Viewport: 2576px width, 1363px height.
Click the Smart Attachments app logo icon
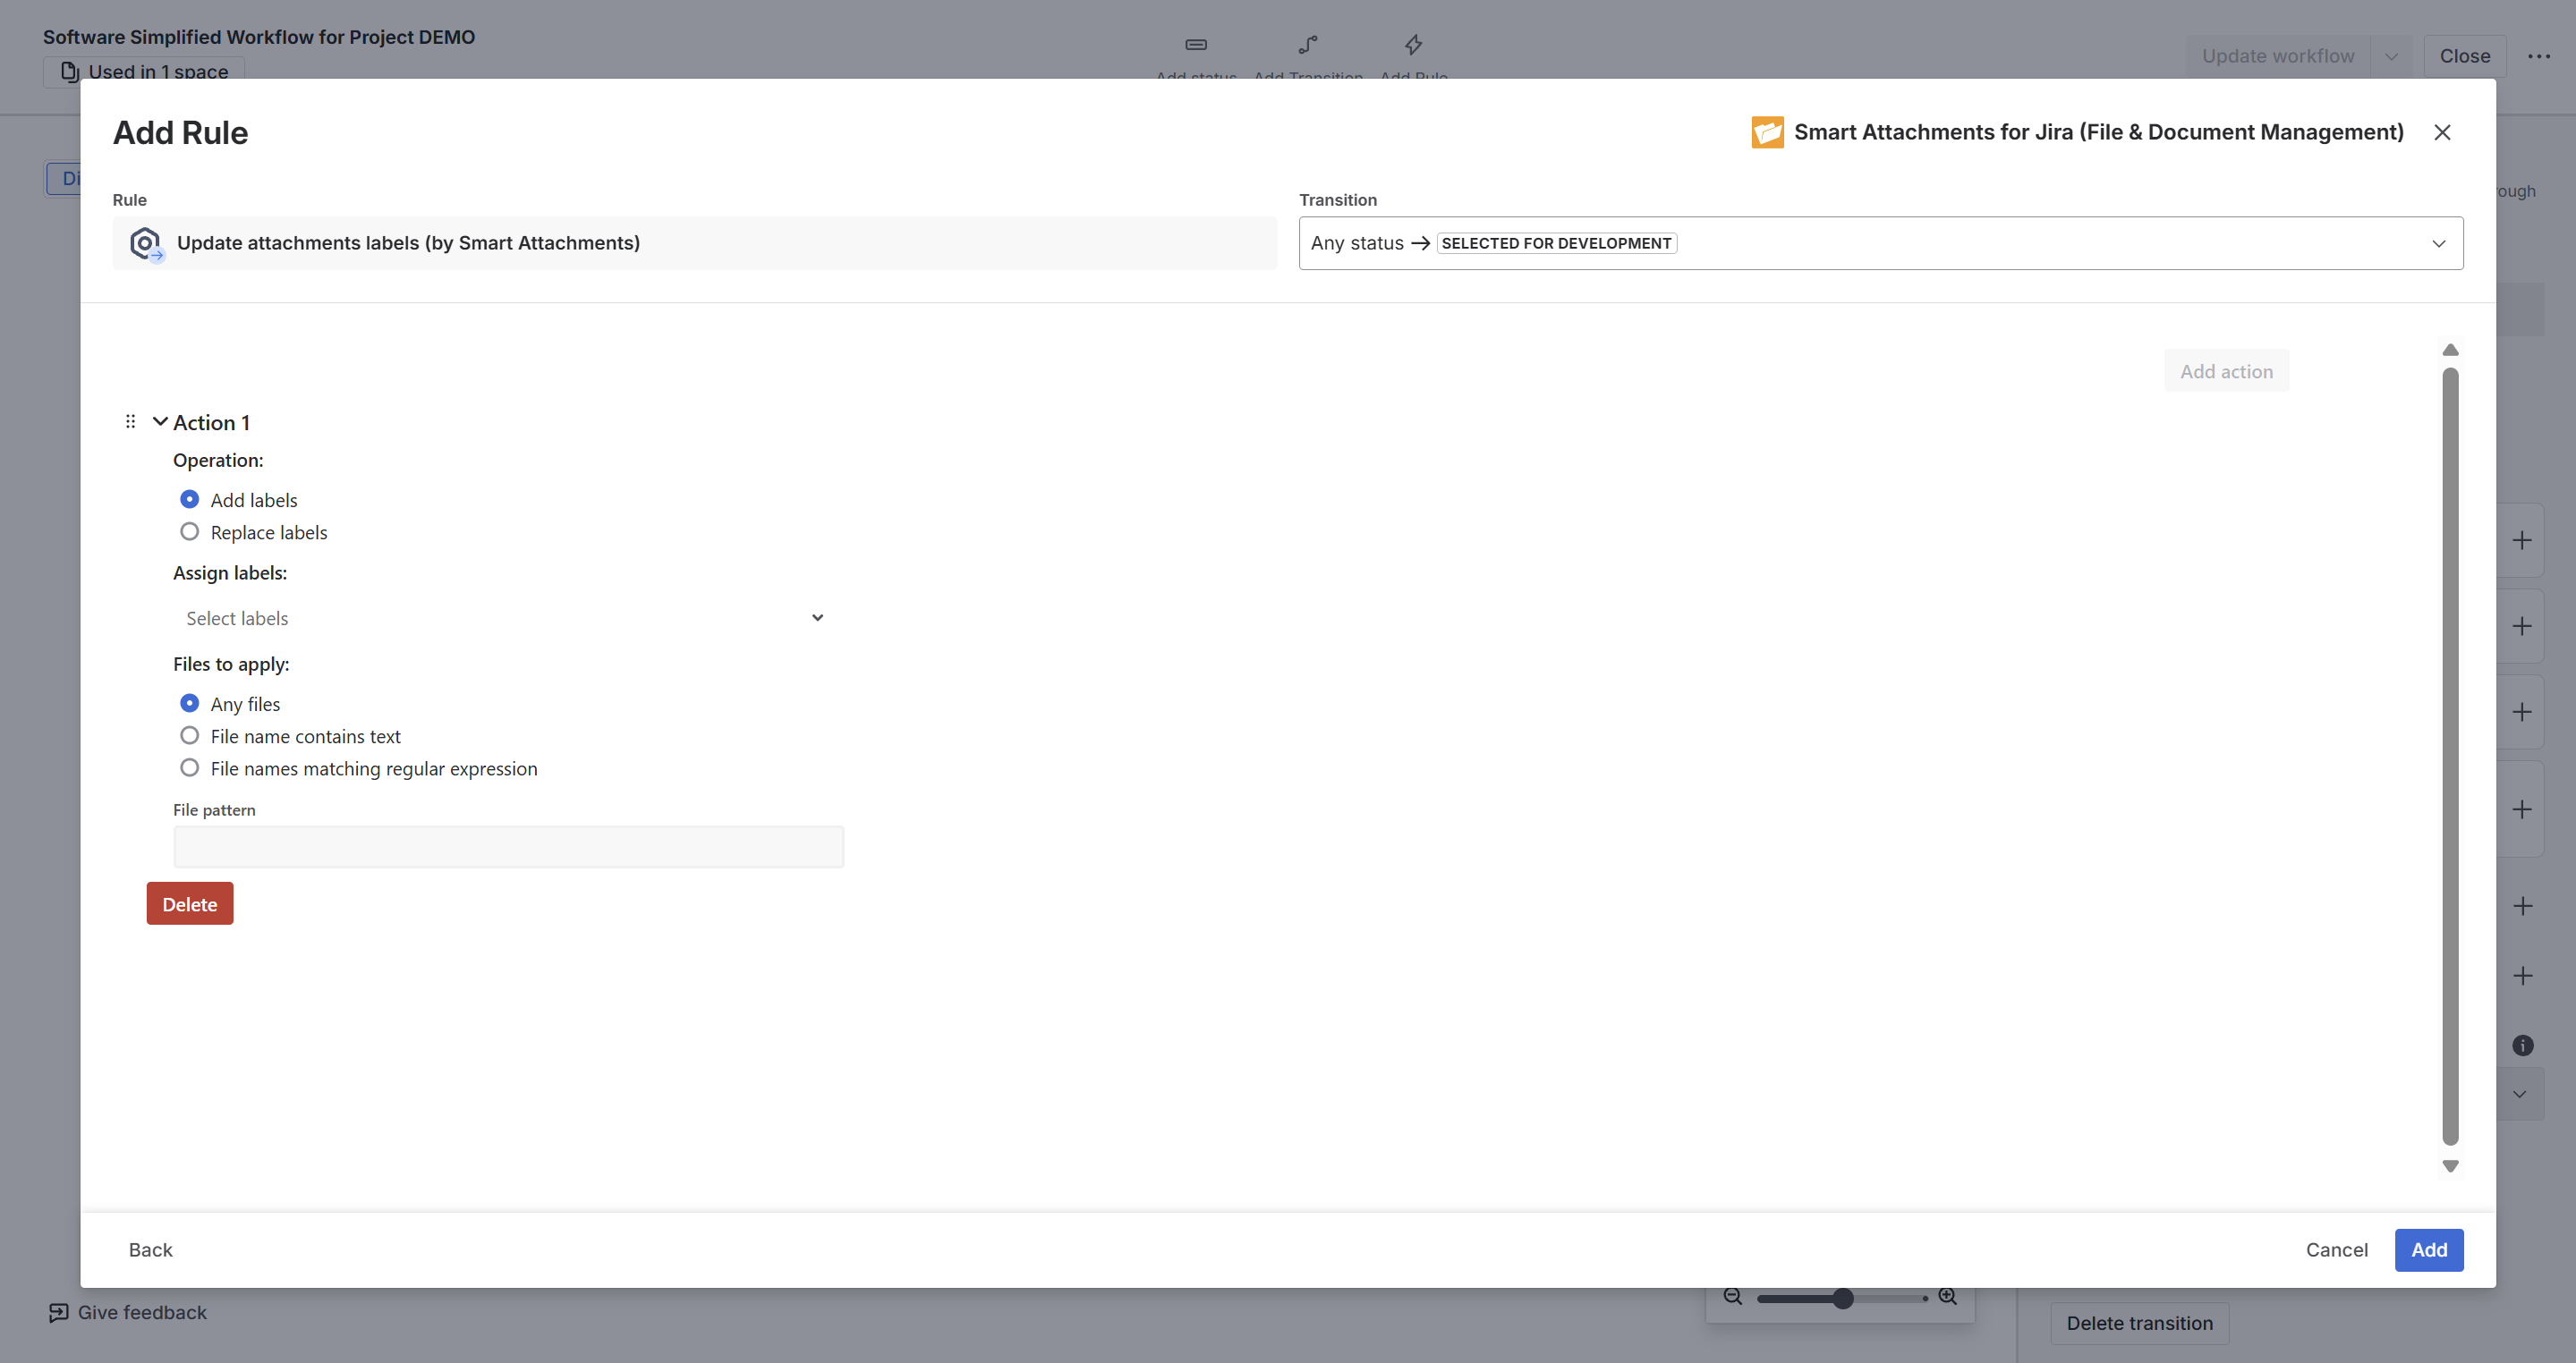click(1767, 133)
